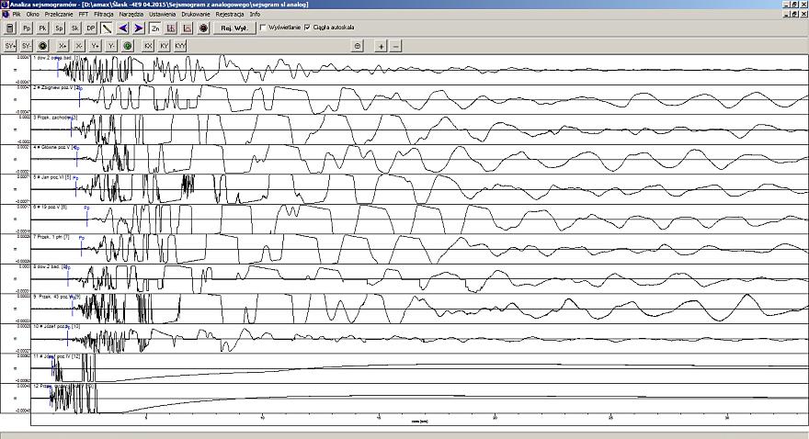Image resolution: width=809 pixels, height=439 pixels.
Task: Open the Drukowanie menu
Action: tap(196, 15)
